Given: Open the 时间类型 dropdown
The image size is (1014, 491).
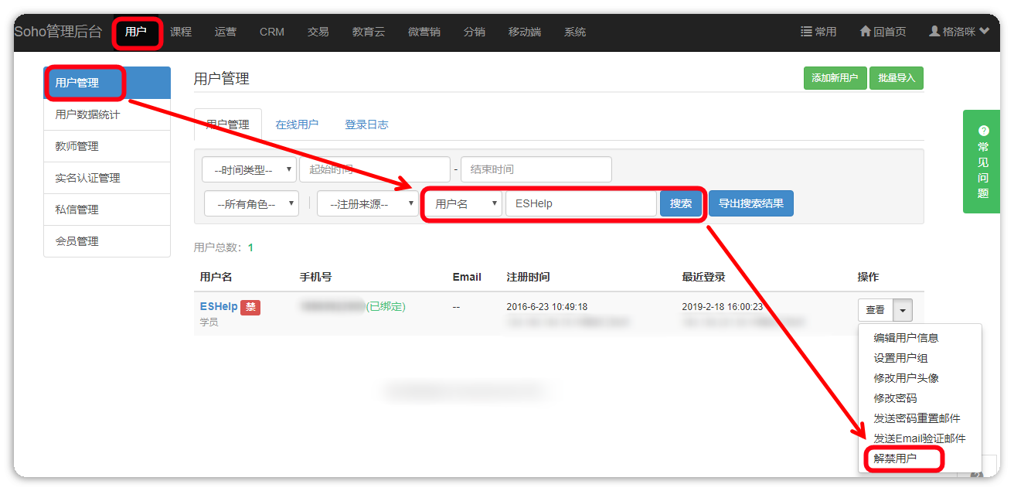Looking at the screenshot, I should point(249,169).
